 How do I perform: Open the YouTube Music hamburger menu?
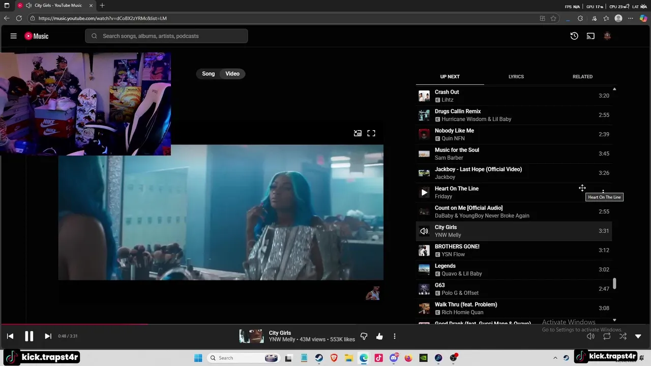pos(14,36)
